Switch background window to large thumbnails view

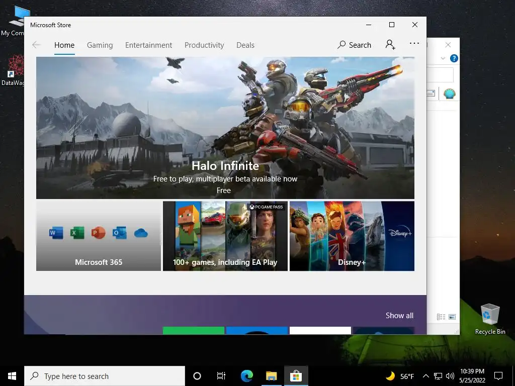452,317
